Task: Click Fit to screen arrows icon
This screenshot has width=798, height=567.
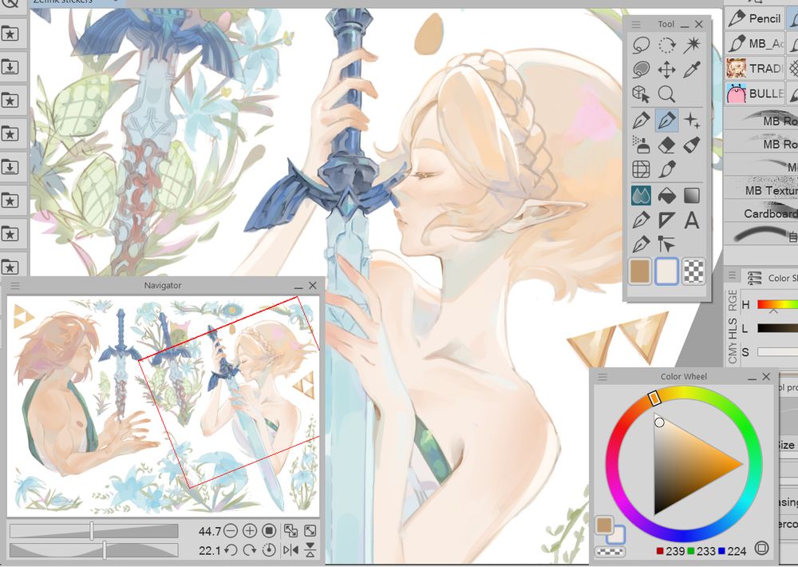Action: (x=310, y=531)
